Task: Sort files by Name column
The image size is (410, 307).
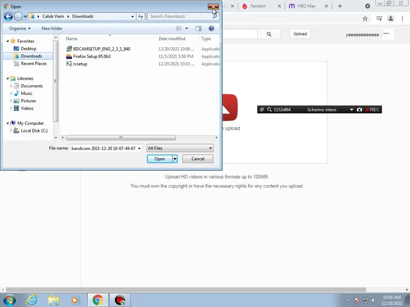Action: click(x=72, y=39)
